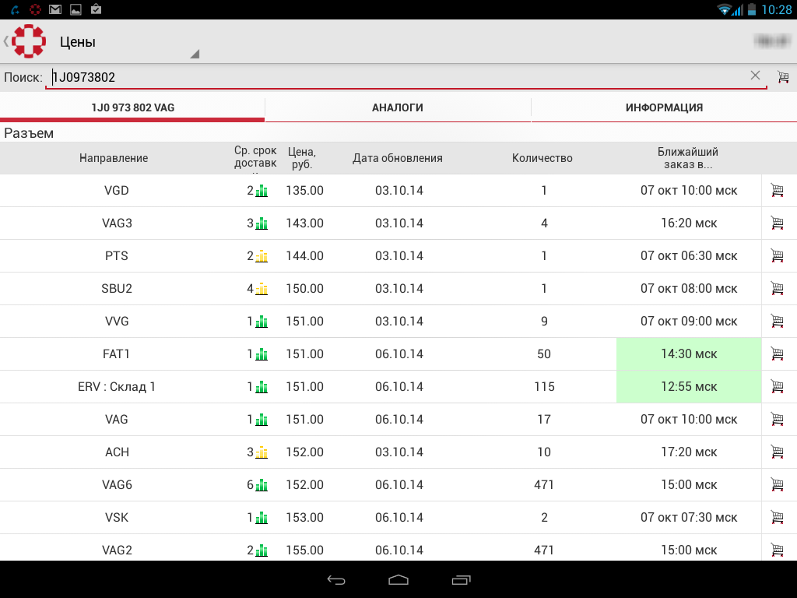Screen dimensions: 797x598
Task: Show delivery statistics bars for ACH
Action: (262, 452)
